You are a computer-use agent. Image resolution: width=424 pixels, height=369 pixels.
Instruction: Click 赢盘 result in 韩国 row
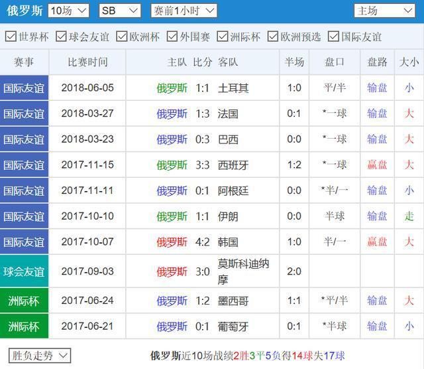click(377, 242)
